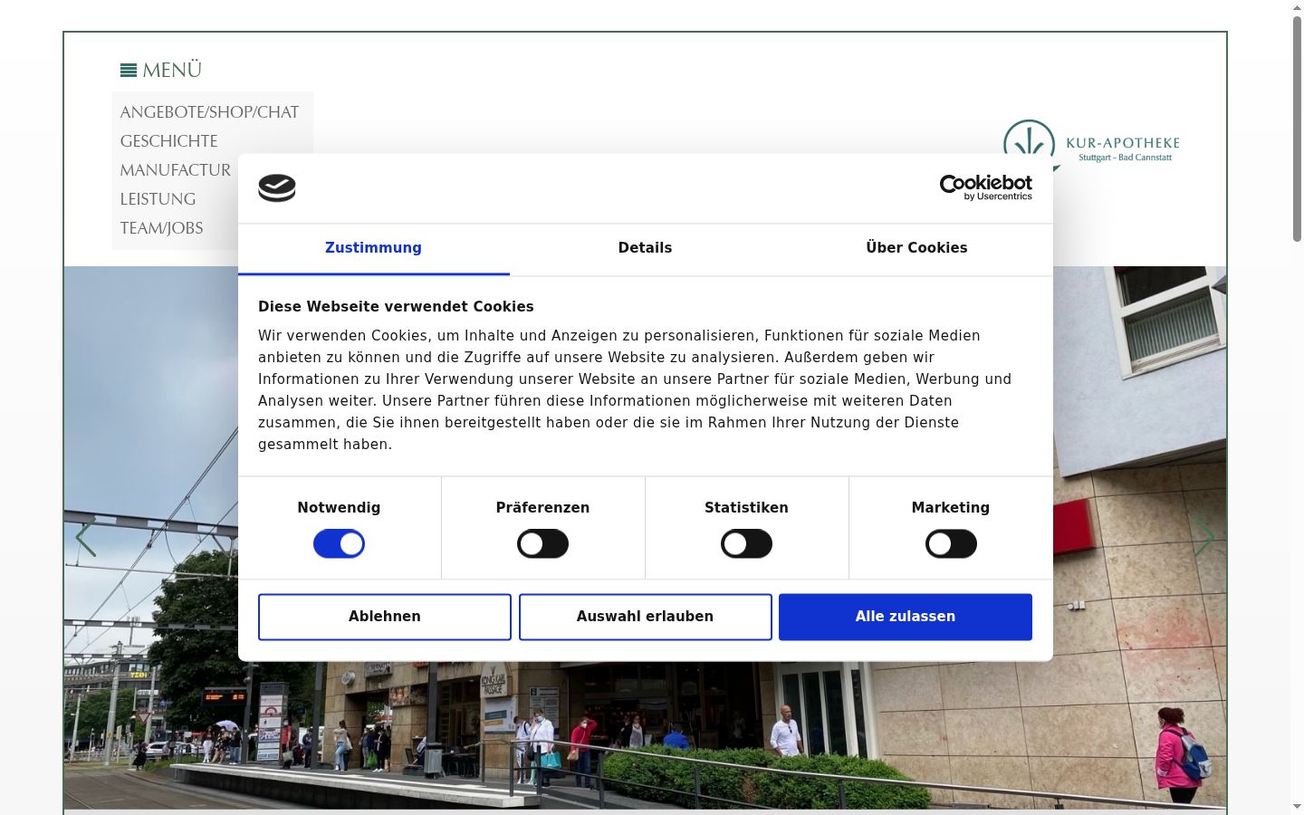The image size is (1304, 815).
Task: Open the LEISTUNG menu item
Action: 158,199
